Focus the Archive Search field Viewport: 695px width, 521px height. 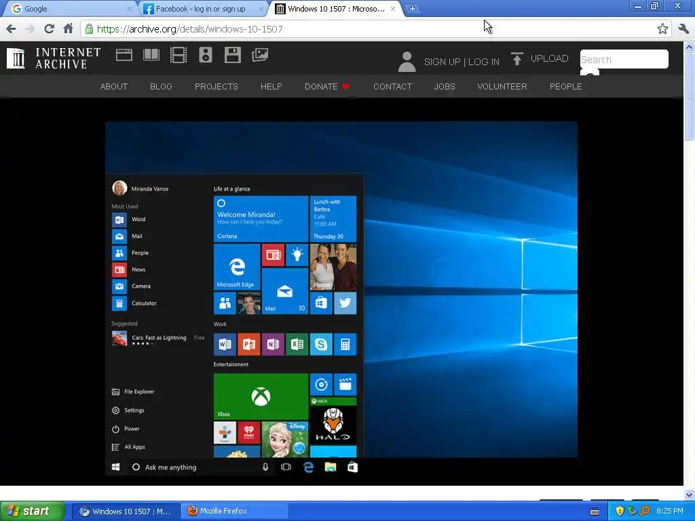pyautogui.click(x=624, y=60)
